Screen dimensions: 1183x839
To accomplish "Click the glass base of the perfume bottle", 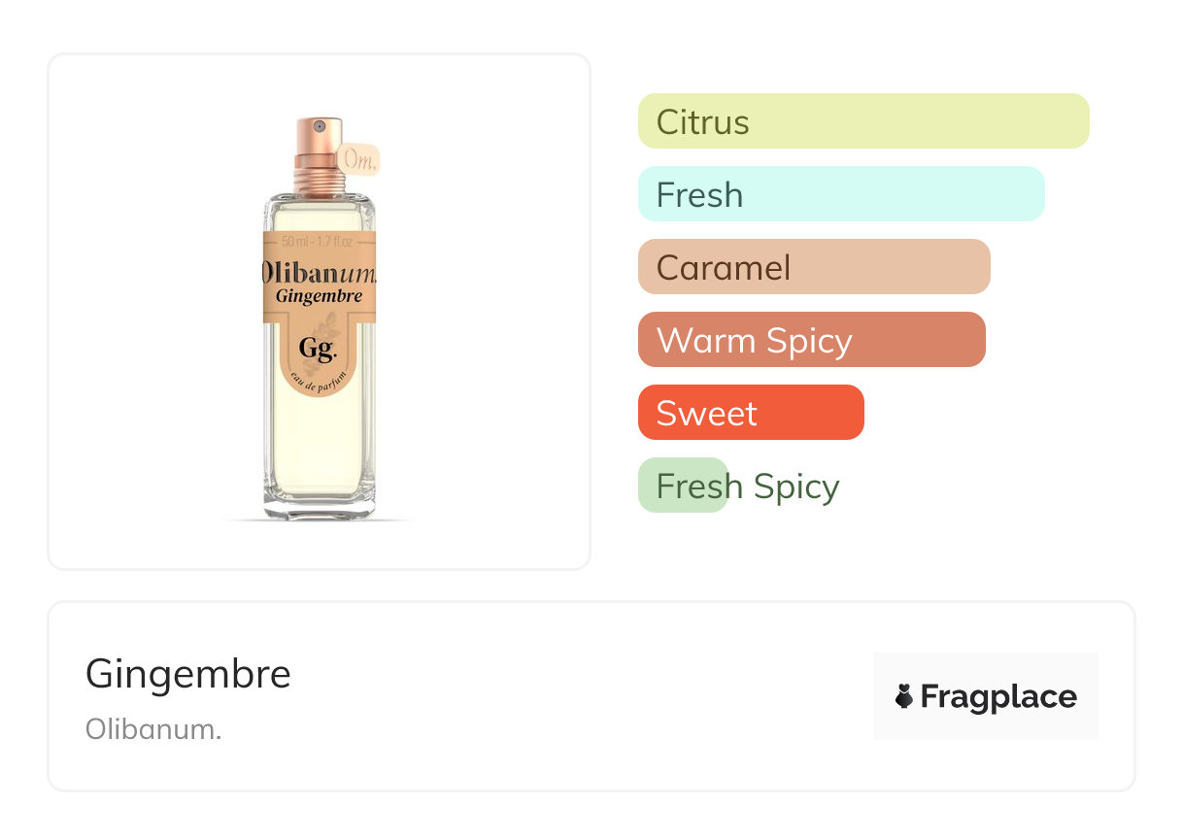I will pos(319,507).
